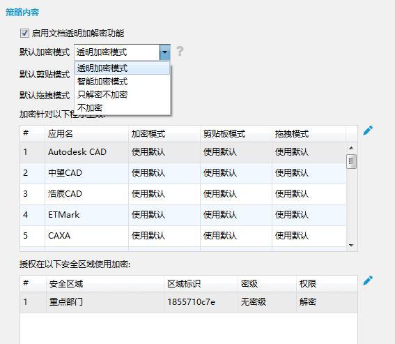Pick 只解密不加密 option in list
Image resolution: width=395 pixels, height=344 pixels.
[x=123, y=94]
